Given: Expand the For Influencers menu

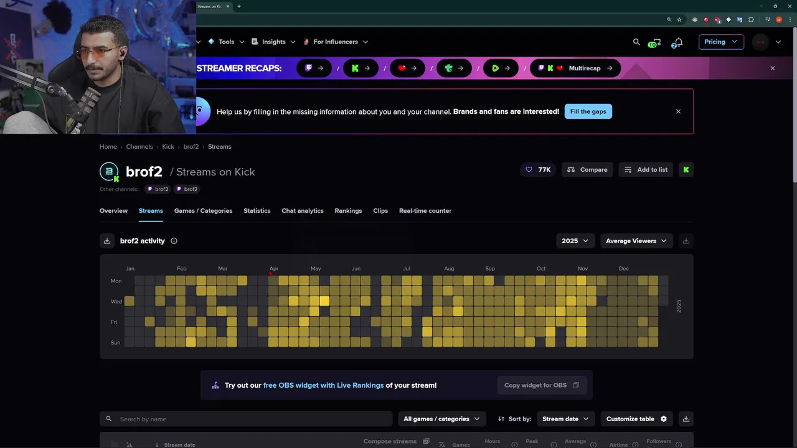Looking at the screenshot, I should click(x=336, y=42).
